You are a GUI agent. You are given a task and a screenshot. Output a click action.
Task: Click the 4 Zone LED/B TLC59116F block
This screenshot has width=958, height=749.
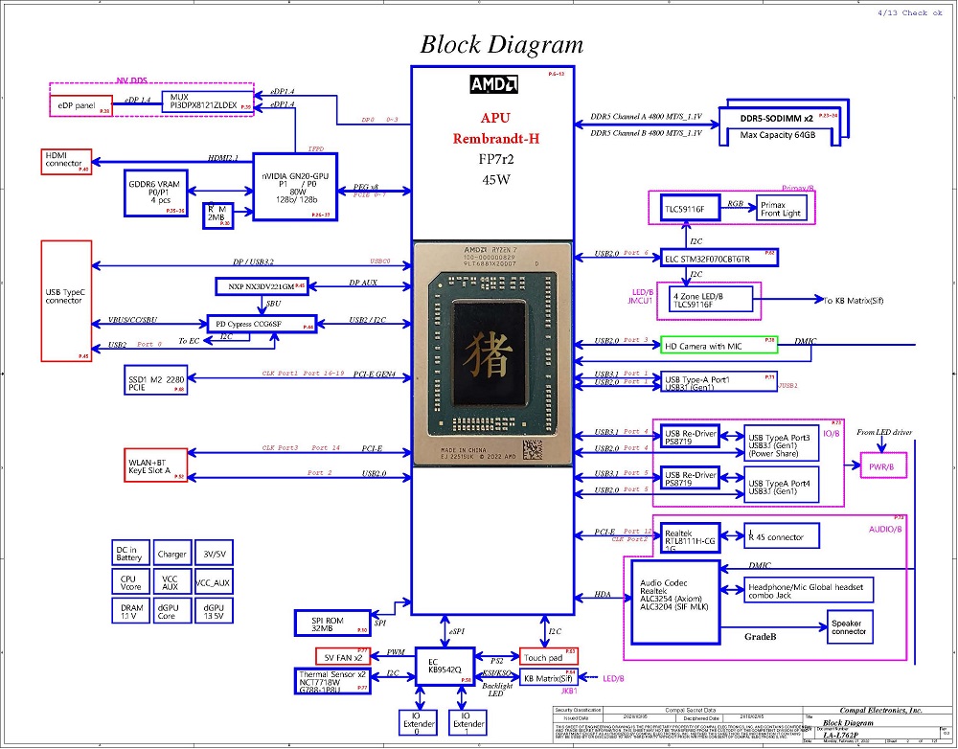click(709, 300)
